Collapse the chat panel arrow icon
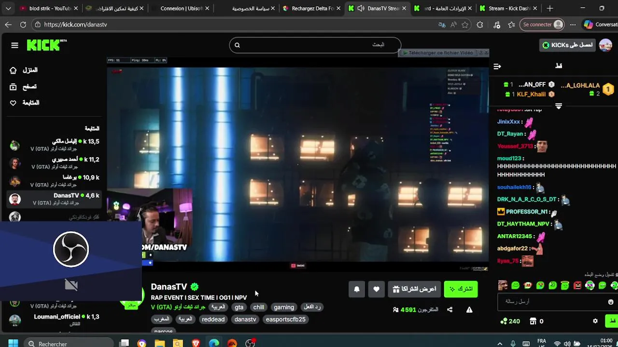This screenshot has height=347, width=618. (497, 66)
